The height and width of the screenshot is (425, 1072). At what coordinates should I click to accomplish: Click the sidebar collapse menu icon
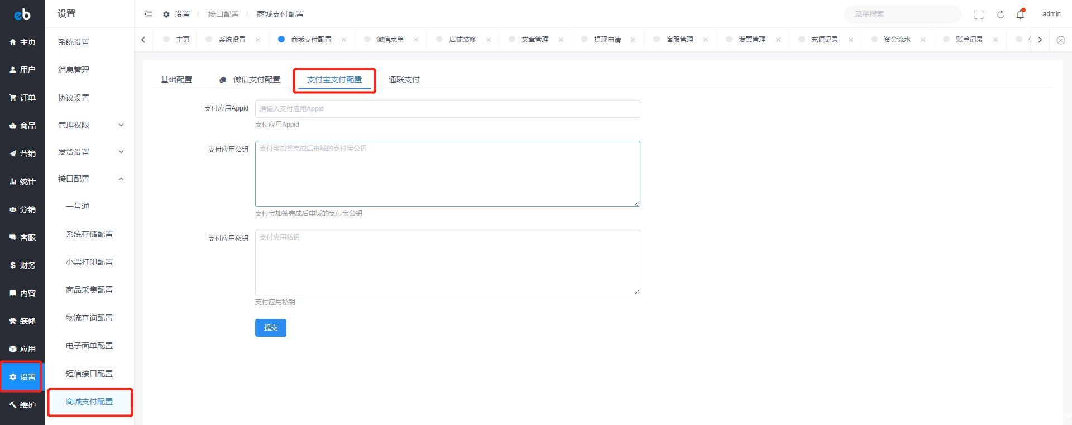(x=148, y=14)
